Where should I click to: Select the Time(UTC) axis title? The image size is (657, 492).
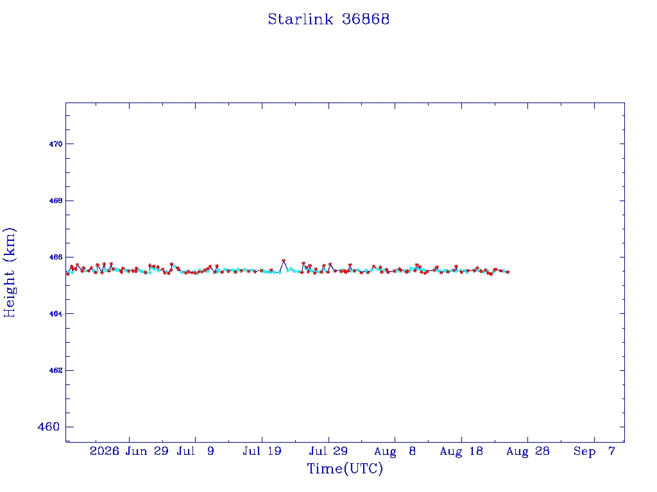click(x=345, y=468)
